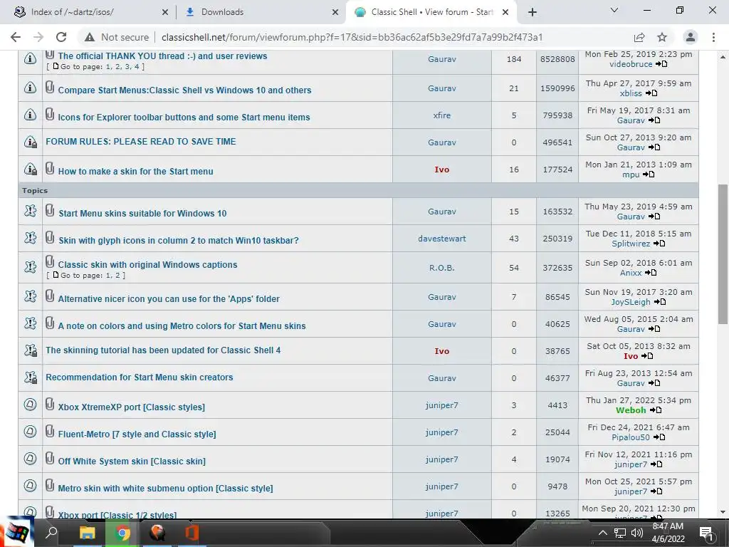Open FORUM RULES: PLEASE READ TO SAVE TIME
The width and height of the screenshot is (729, 547).
141,142
